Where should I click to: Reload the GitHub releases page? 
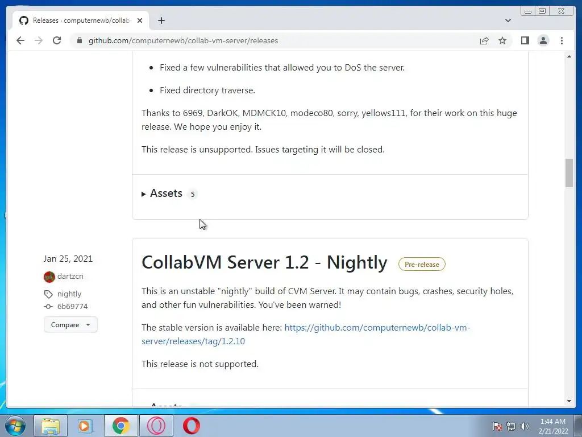pos(57,40)
